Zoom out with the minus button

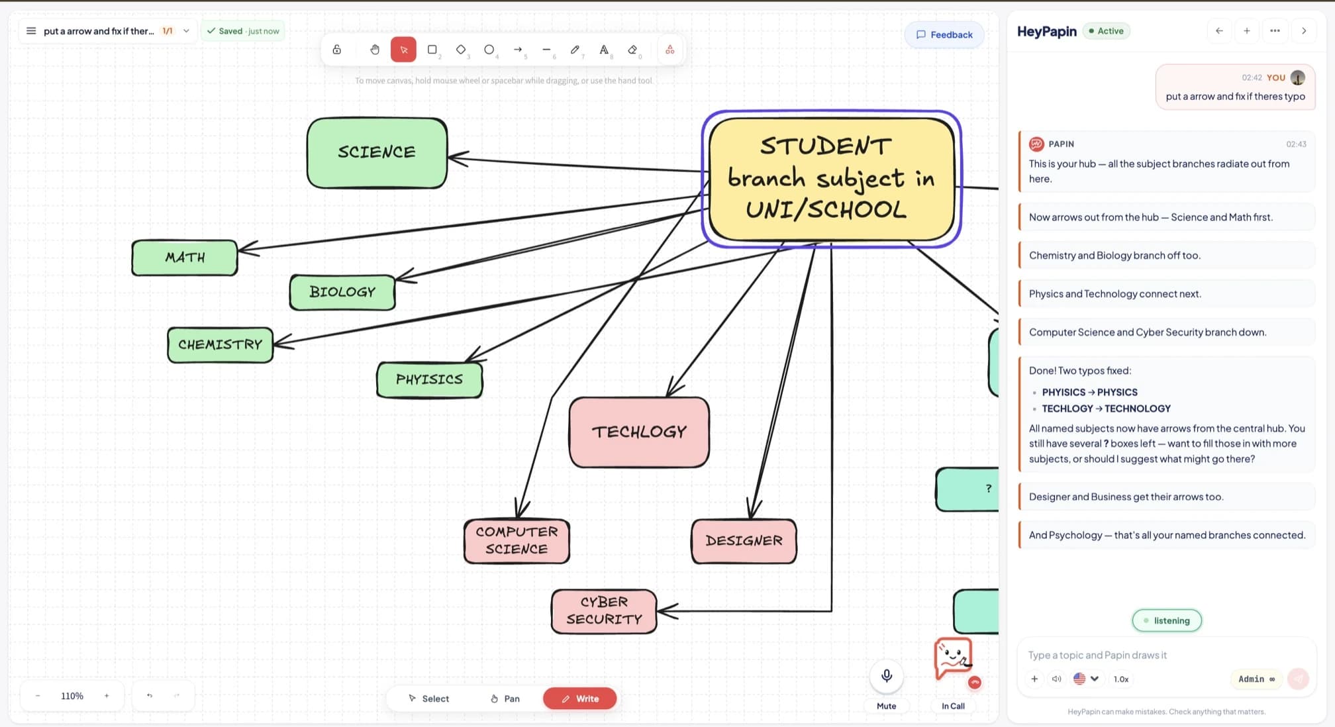pos(38,696)
